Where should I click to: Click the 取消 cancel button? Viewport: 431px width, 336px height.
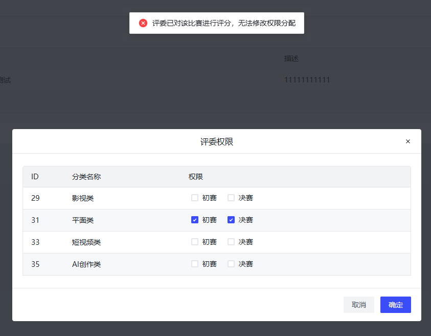[359, 305]
